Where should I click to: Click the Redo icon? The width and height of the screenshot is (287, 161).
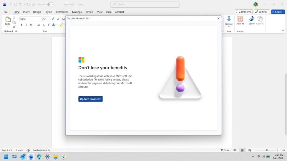coord(28,4)
